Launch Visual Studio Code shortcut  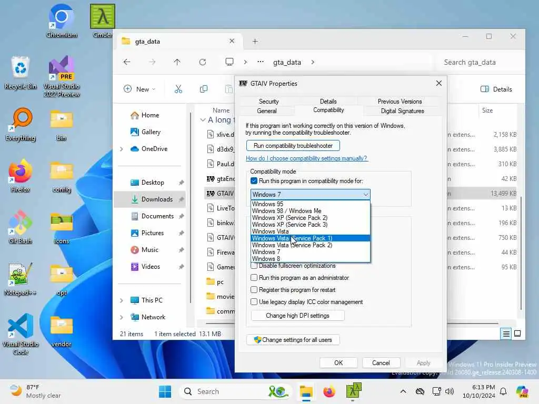[21, 334]
